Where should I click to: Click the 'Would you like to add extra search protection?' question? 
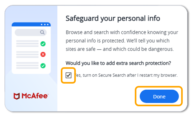click(x=118, y=63)
